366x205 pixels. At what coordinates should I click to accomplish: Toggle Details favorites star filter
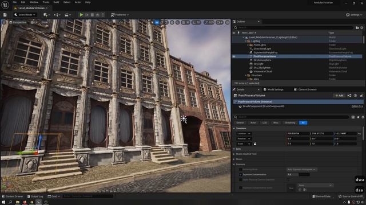click(359, 117)
